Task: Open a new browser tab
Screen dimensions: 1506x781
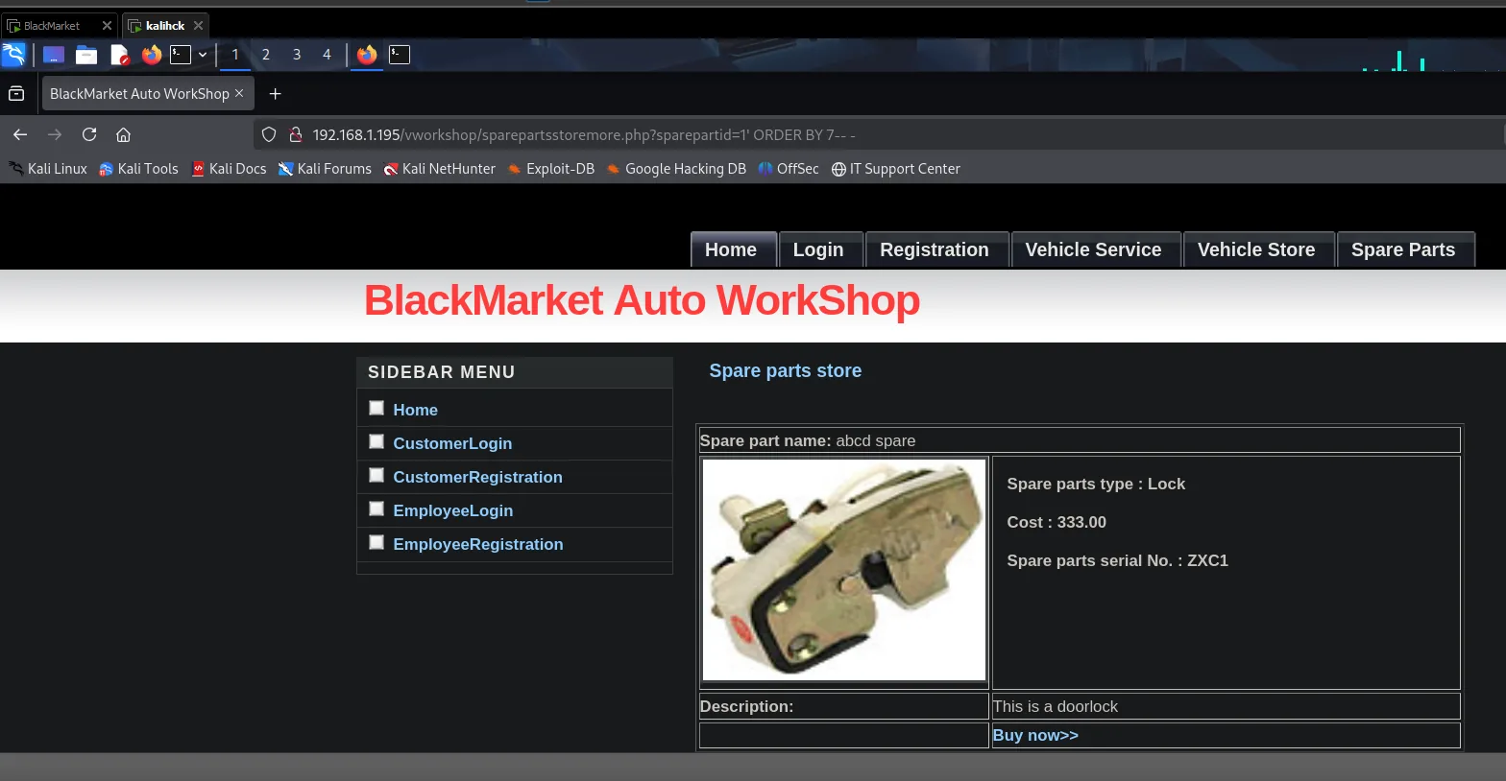Action: (276, 93)
